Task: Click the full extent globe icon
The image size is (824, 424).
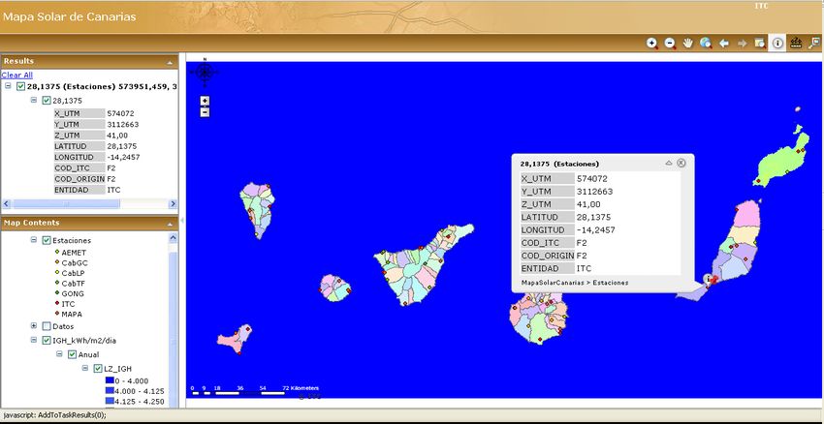Action: click(x=706, y=44)
